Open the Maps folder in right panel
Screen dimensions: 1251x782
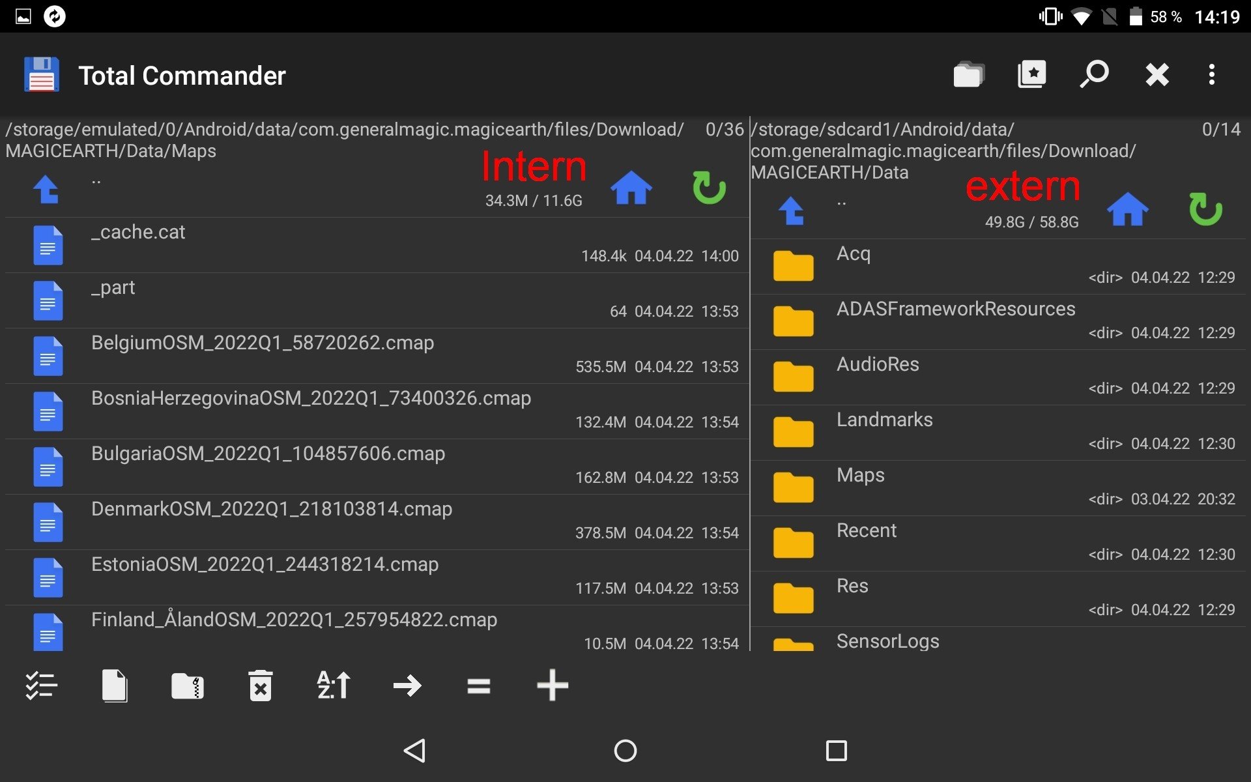pos(998,488)
